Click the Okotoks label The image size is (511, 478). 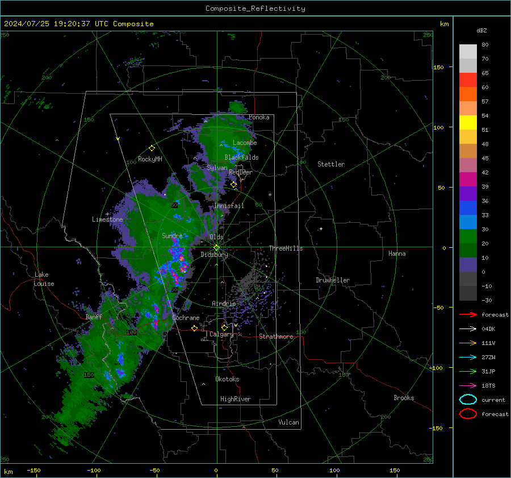click(x=227, y=379)
